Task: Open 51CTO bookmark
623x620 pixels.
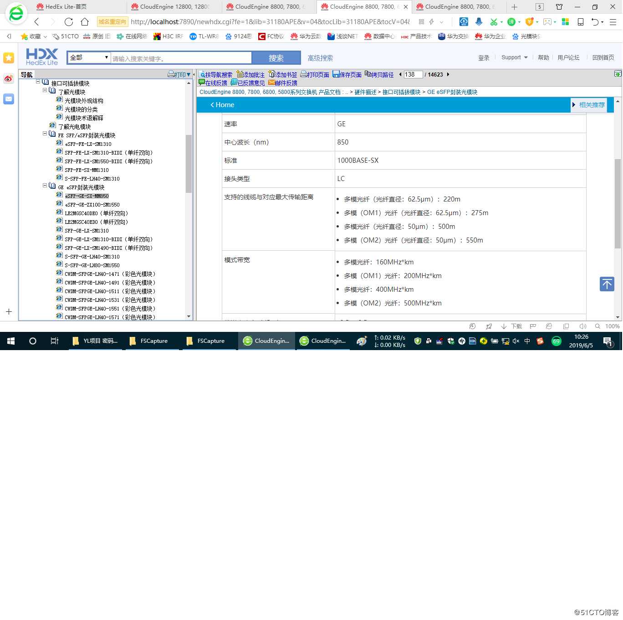Action: [65, 36]
